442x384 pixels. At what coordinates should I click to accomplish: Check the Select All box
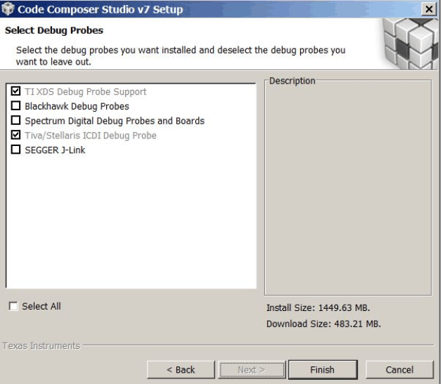(13, 306)
